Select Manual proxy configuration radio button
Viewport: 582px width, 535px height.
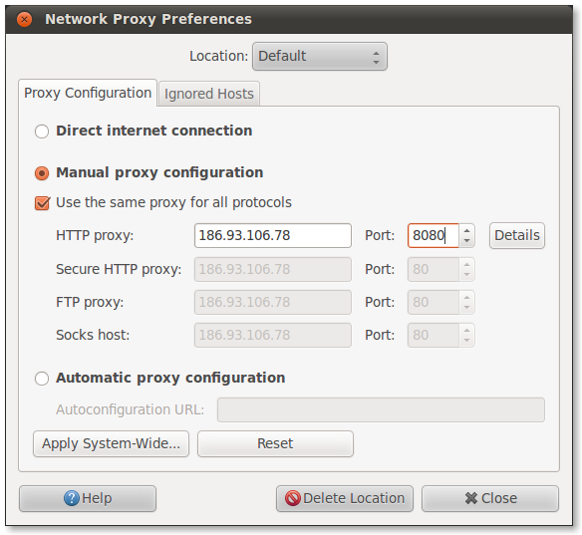pos(42,173)
